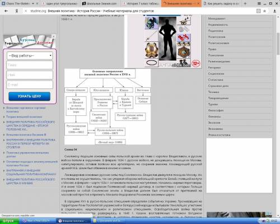Click the page vertical scrollbar thumb
The image size is (280, 224).
click(278, 43)
